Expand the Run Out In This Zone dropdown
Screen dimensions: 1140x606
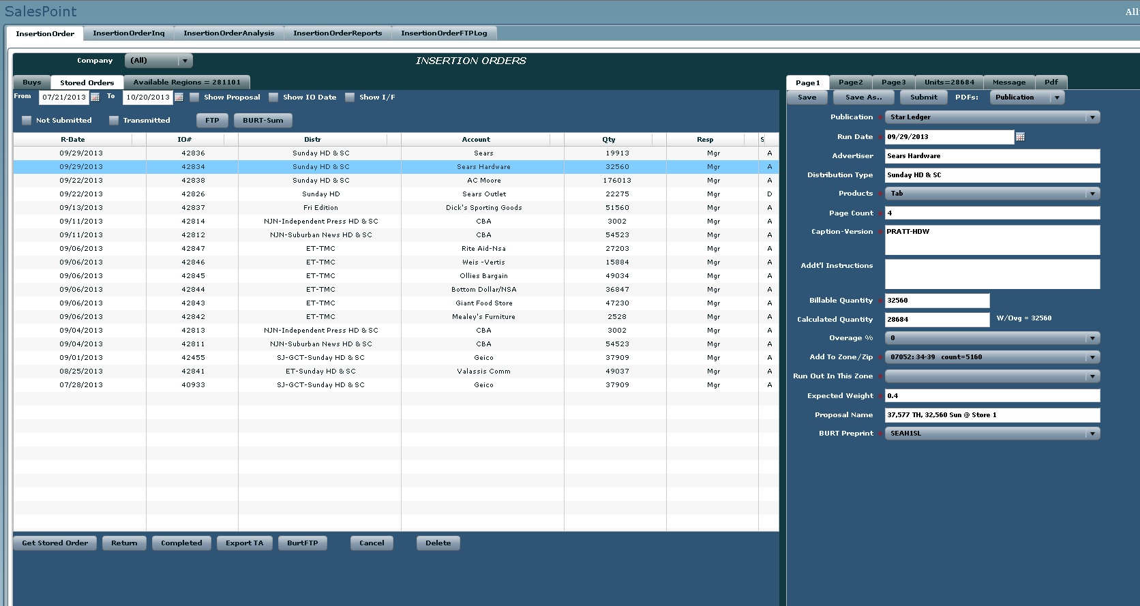click(x=992, y=376)
